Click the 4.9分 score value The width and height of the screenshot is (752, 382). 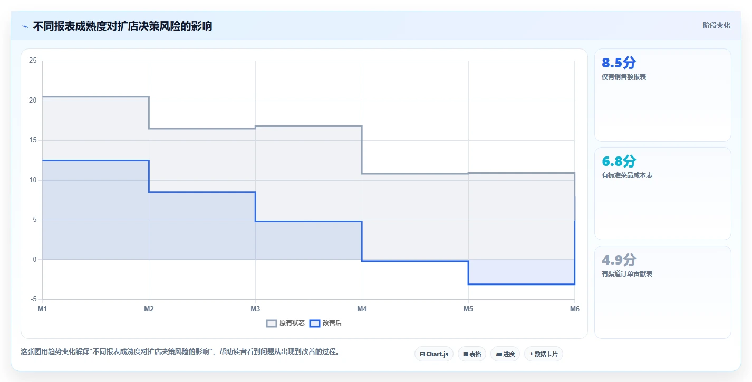[619, 260]
